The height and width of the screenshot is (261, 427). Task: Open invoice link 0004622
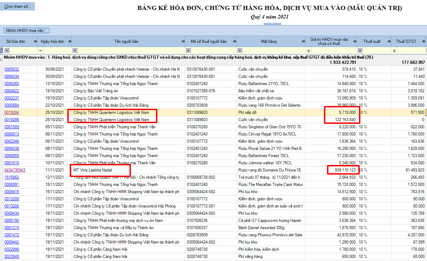(12, 91)
